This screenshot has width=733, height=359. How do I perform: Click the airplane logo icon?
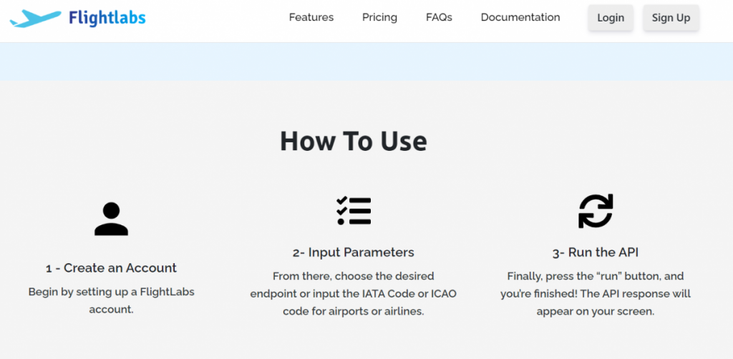click(35, 18)
